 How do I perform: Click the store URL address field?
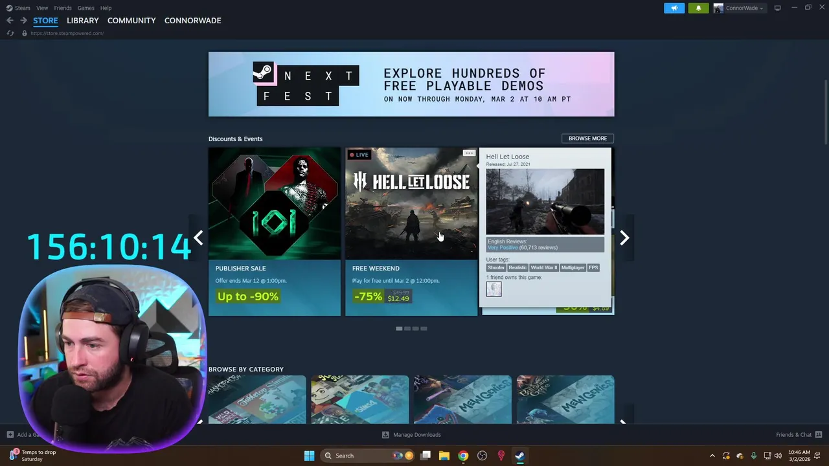point(67,33)
